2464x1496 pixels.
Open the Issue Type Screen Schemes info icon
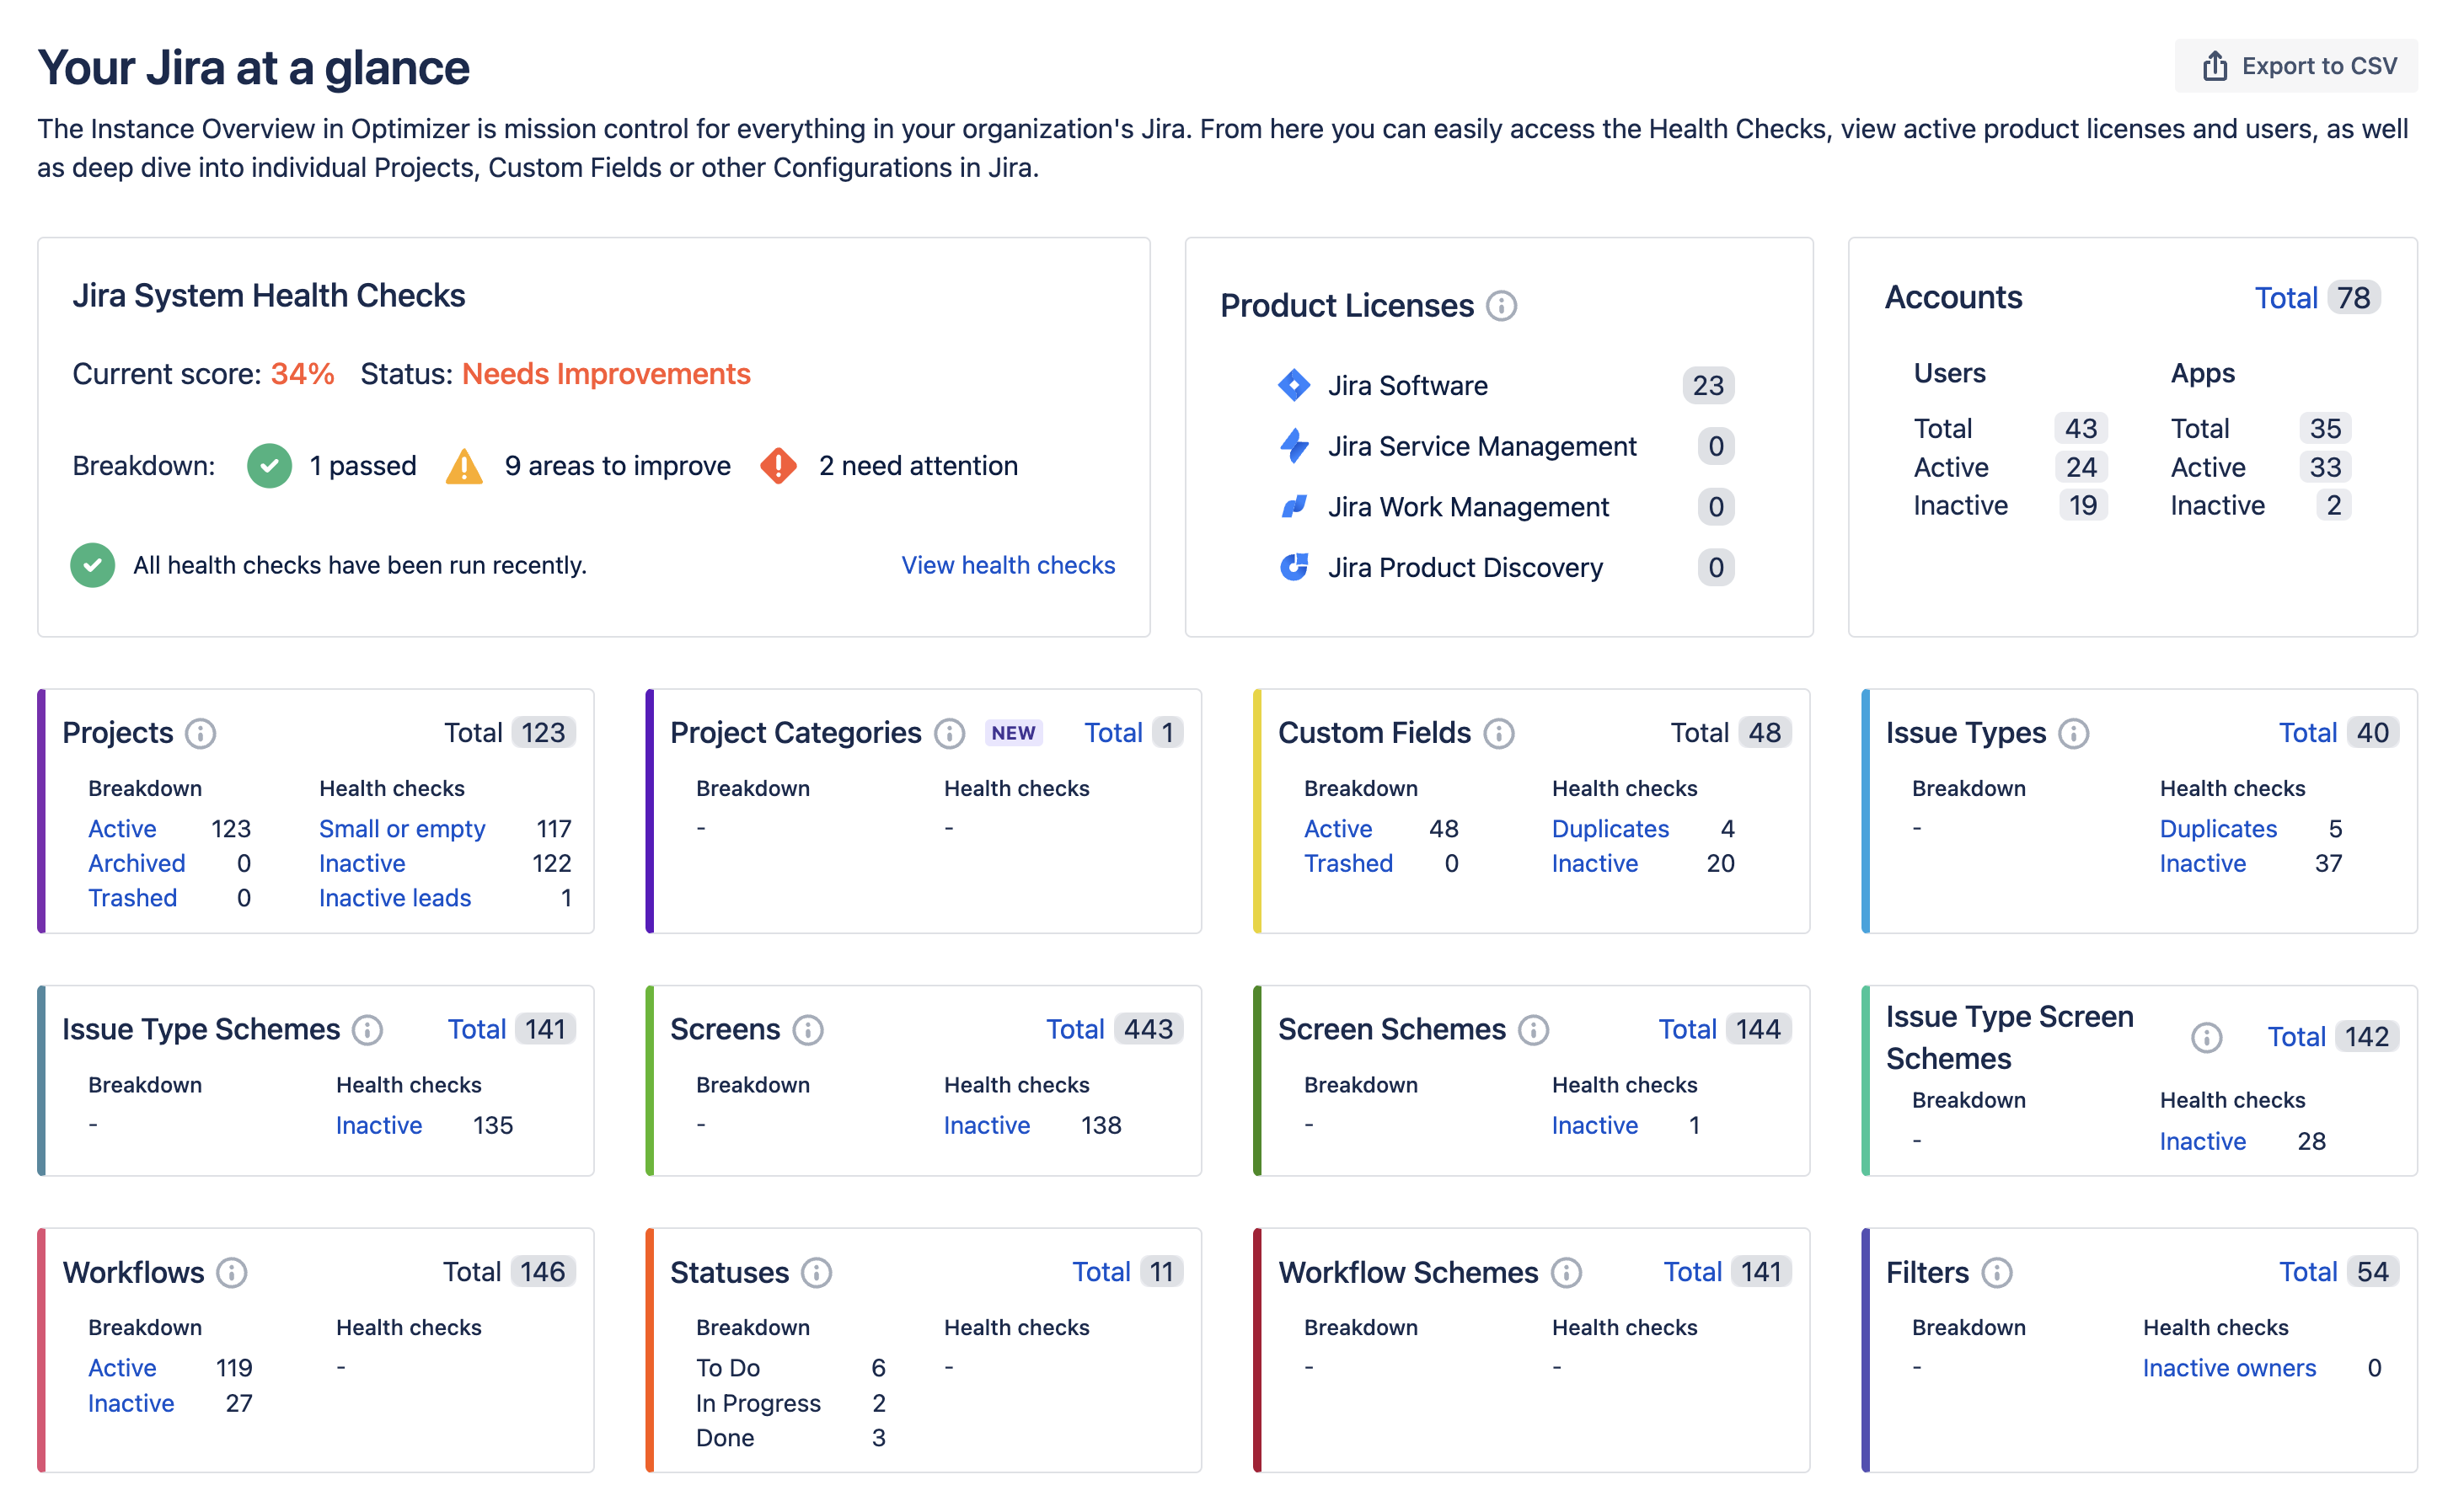2207,1039
